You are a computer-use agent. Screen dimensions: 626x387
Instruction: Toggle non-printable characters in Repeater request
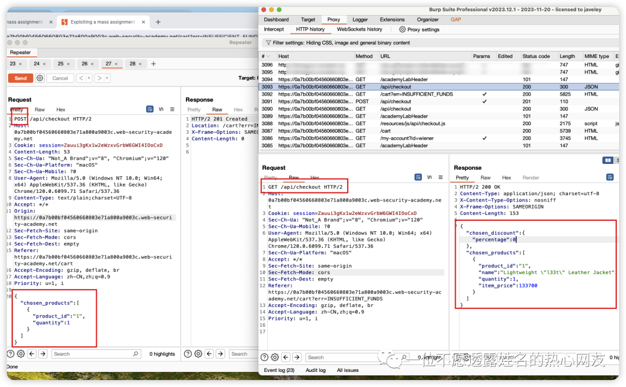click(x=161, y=109)
